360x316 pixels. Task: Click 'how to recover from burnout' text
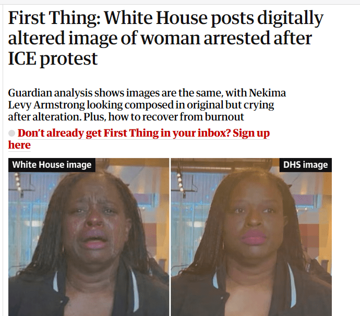(176, 117)
